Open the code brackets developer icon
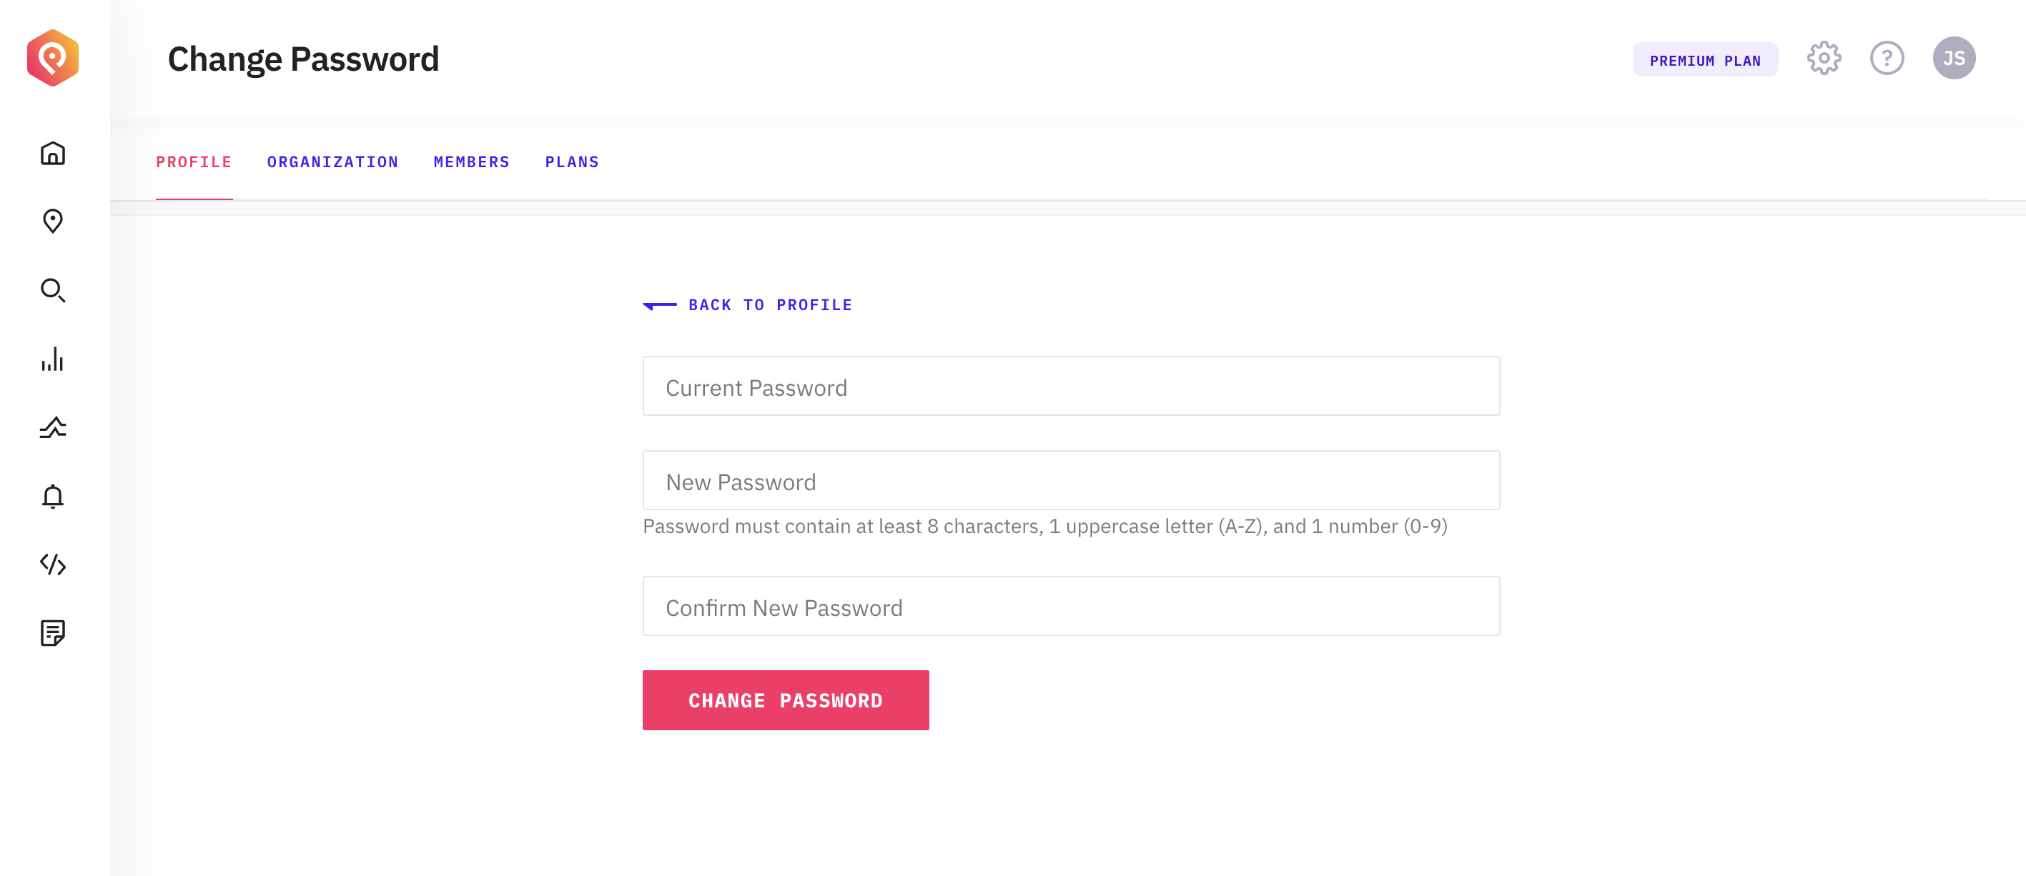2026x876 pixels. pos(53,564)
